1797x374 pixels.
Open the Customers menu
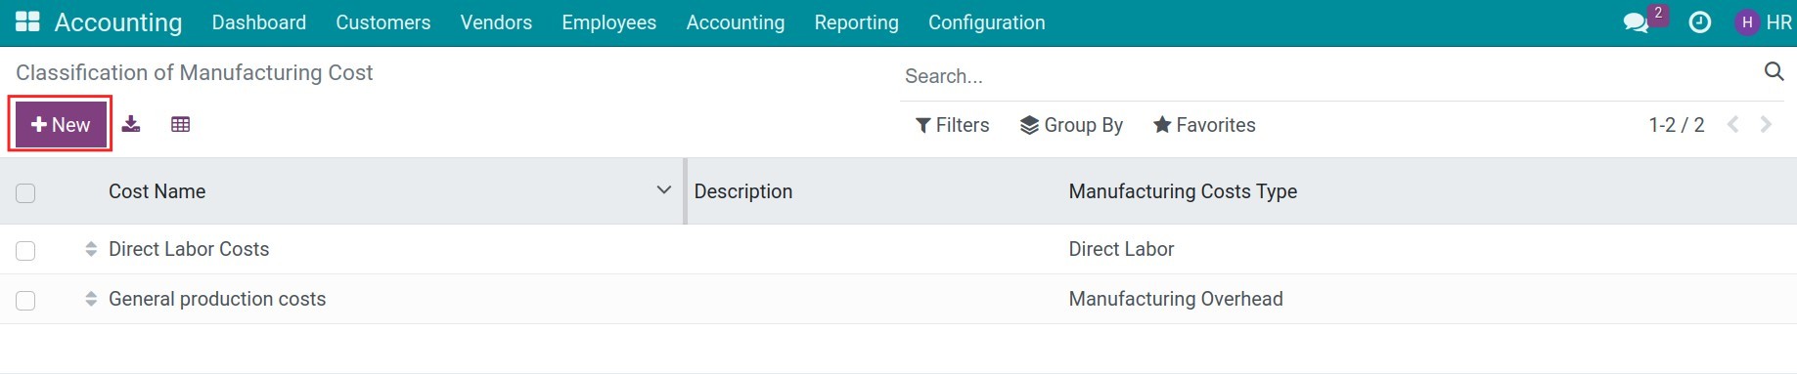383,22
